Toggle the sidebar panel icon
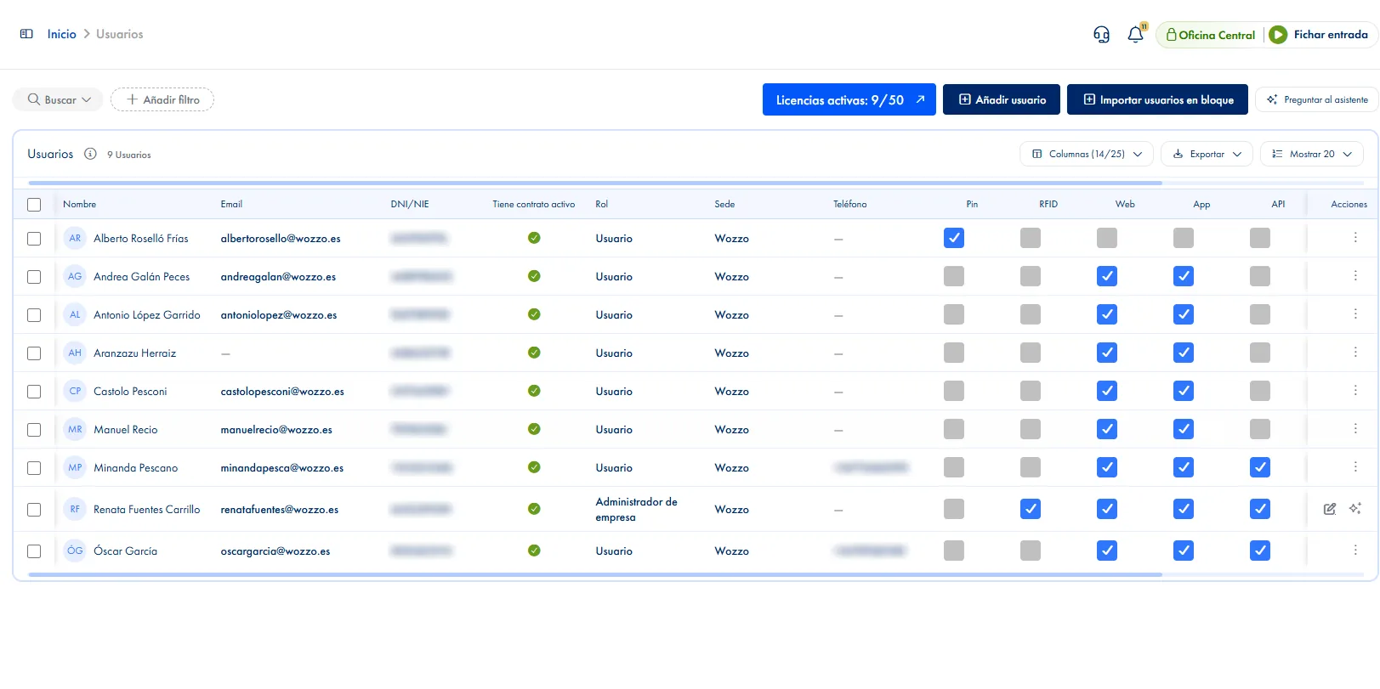 (26, 34)
